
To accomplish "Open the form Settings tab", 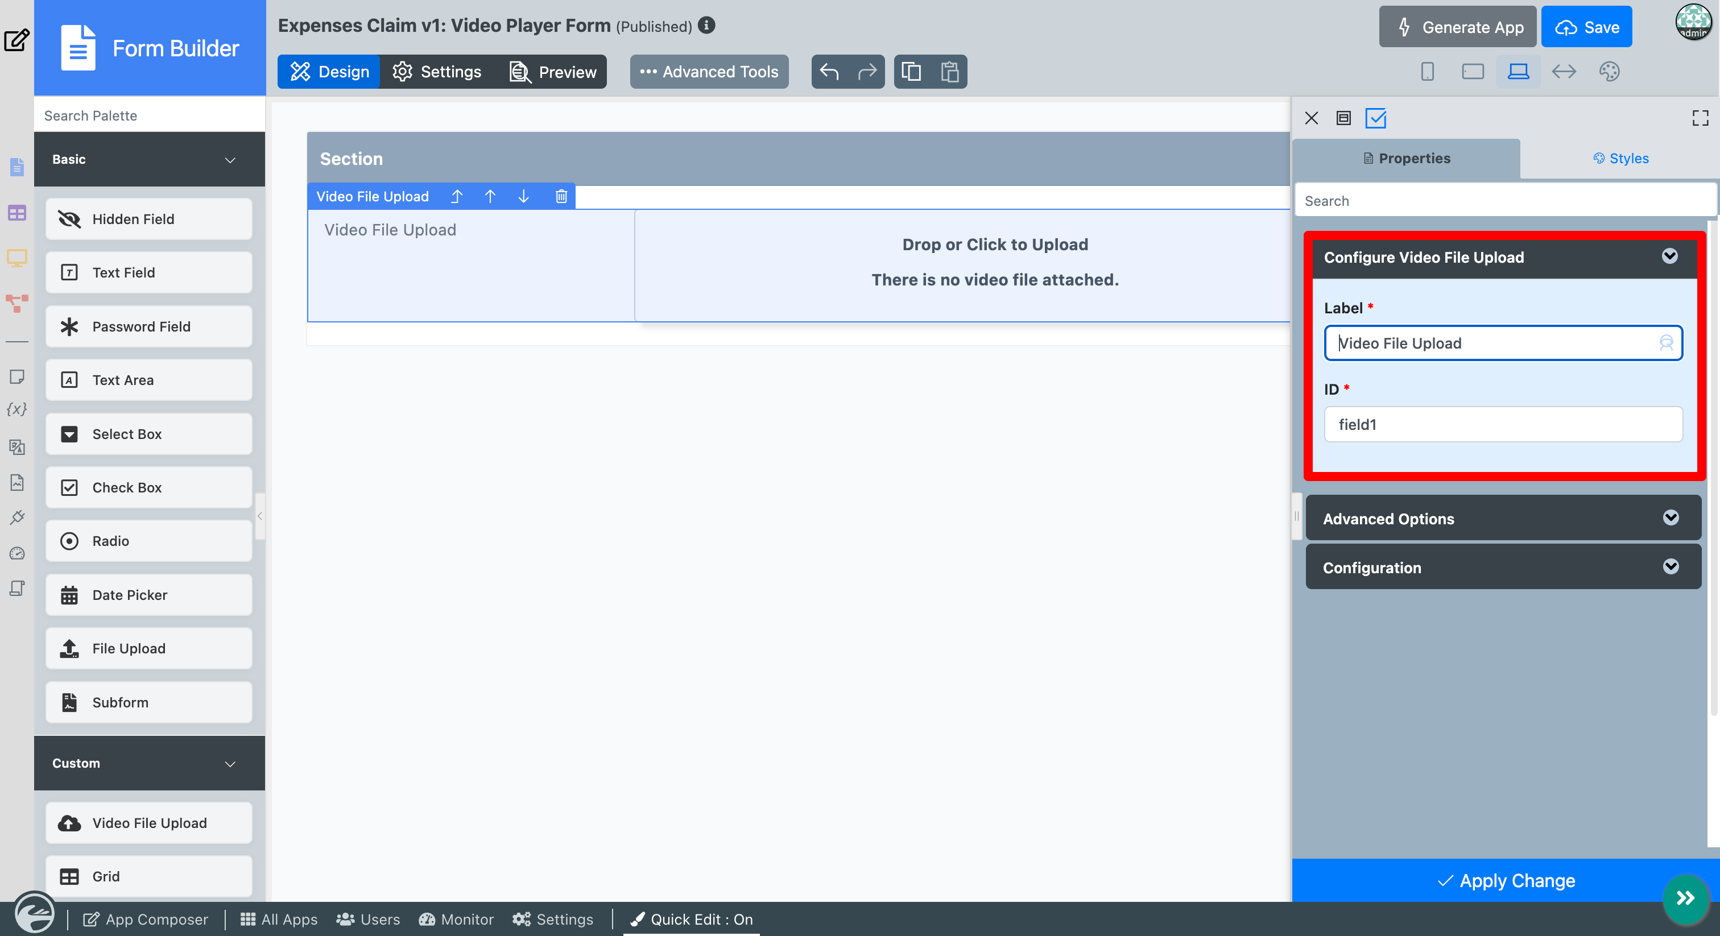I will 437,72.
